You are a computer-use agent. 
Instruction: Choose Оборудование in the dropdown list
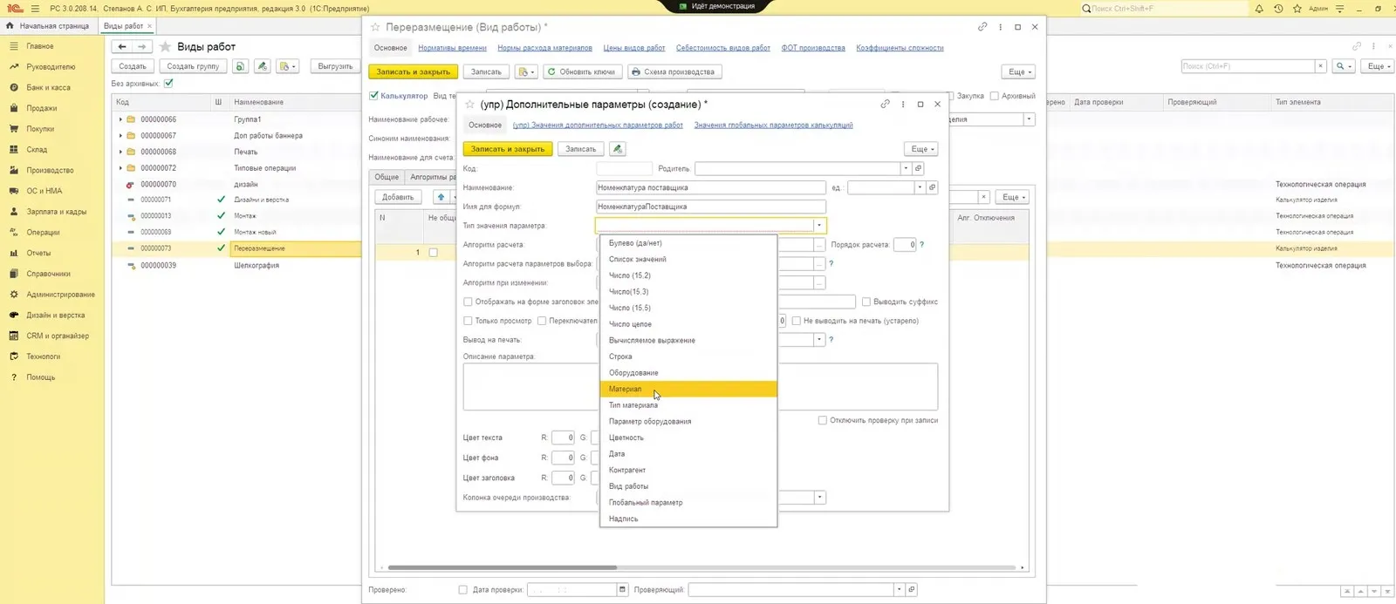(688, 373)
